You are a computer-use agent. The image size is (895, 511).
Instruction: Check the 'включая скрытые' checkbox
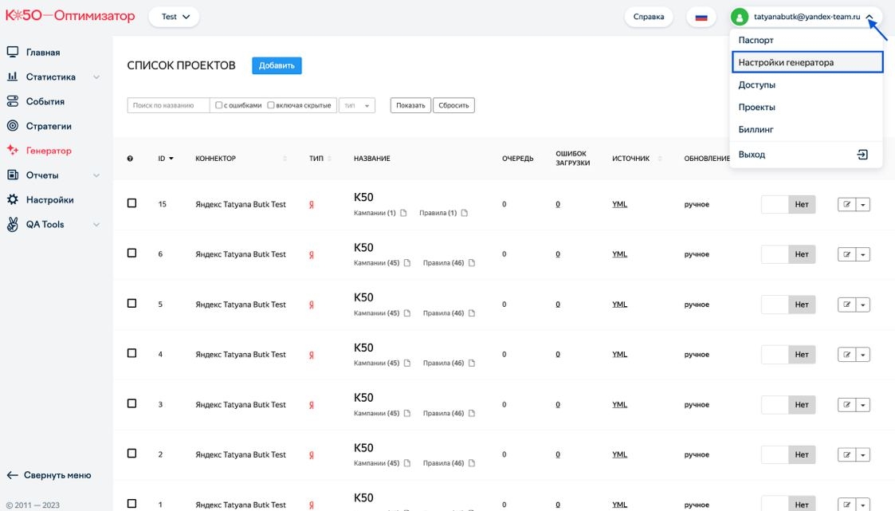point(271,105)
